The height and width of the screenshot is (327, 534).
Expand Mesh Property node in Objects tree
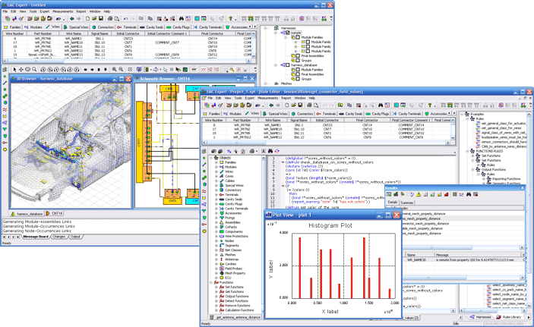click(x=216, y=273)
